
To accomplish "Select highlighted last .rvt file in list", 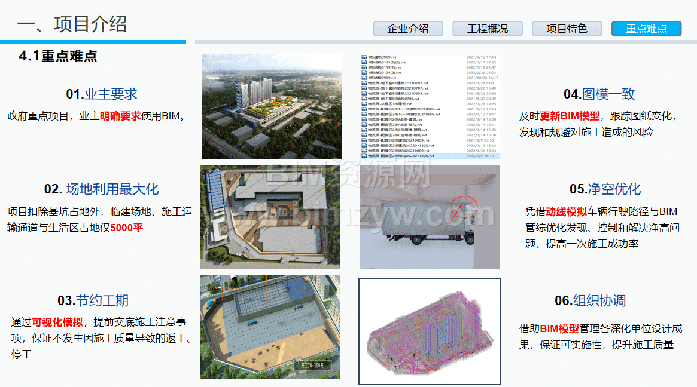I will coord(401,155).
